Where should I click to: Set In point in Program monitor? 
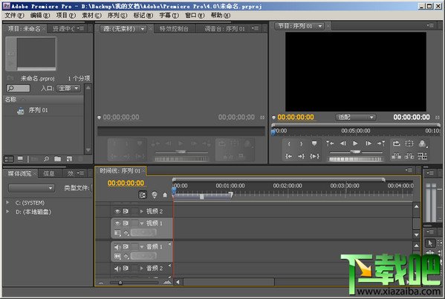[x=289, y=144]
